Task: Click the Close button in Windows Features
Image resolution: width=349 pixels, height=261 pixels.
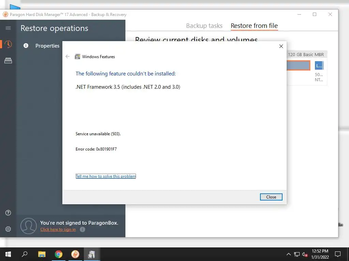Action: (x=271, y=197)
